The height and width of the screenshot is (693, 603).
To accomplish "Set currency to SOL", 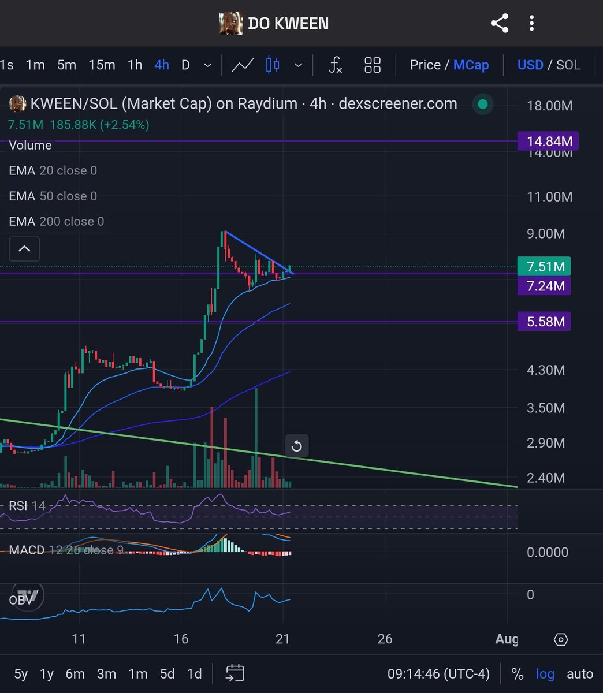I will click(568, 65).
